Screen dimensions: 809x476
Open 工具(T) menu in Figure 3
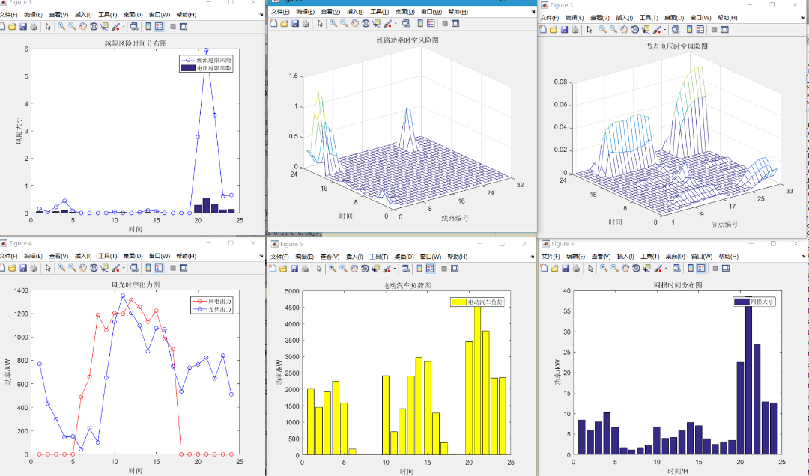[x=649, y=17]
